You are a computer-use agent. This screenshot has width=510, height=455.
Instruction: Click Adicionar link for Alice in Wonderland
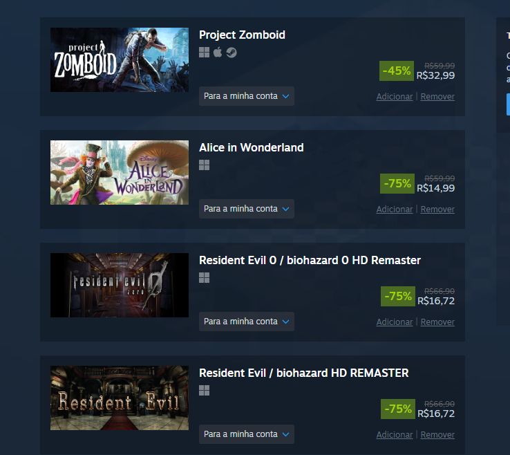coord(394,210)
